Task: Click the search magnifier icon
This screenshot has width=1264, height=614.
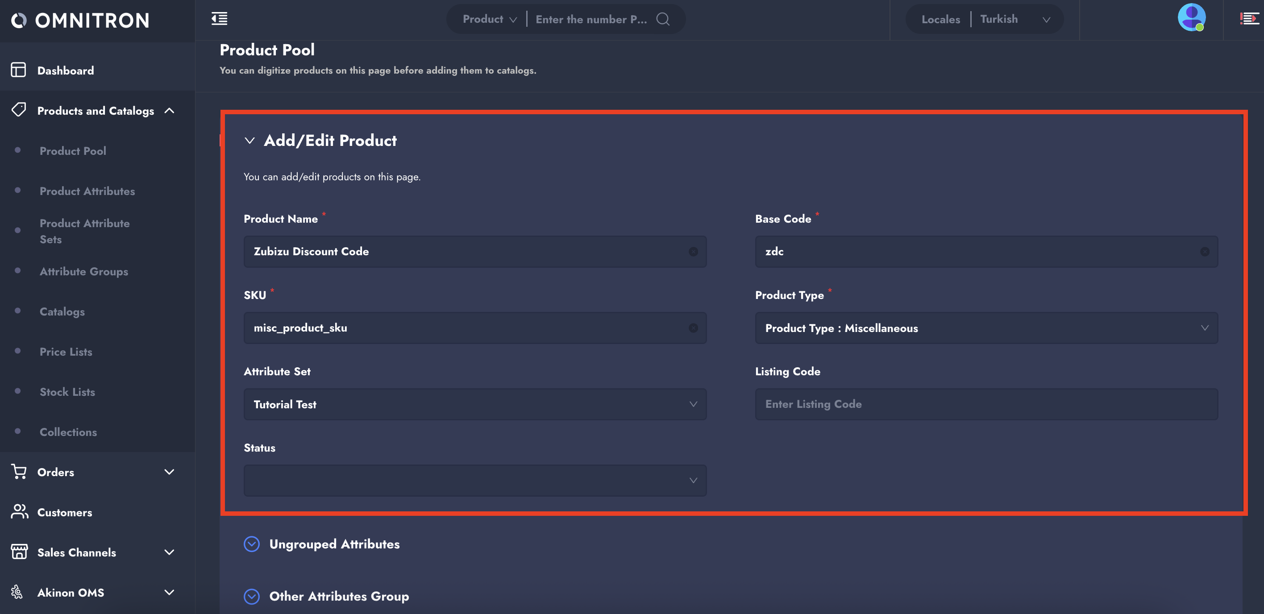Action: pyautogui.click(x=662, y=19)
